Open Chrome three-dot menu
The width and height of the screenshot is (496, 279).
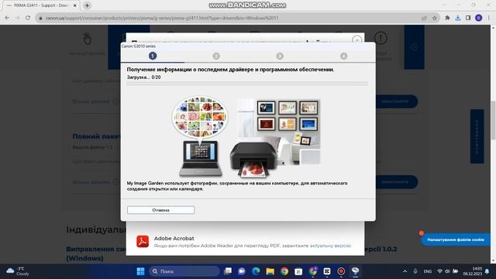489,18
